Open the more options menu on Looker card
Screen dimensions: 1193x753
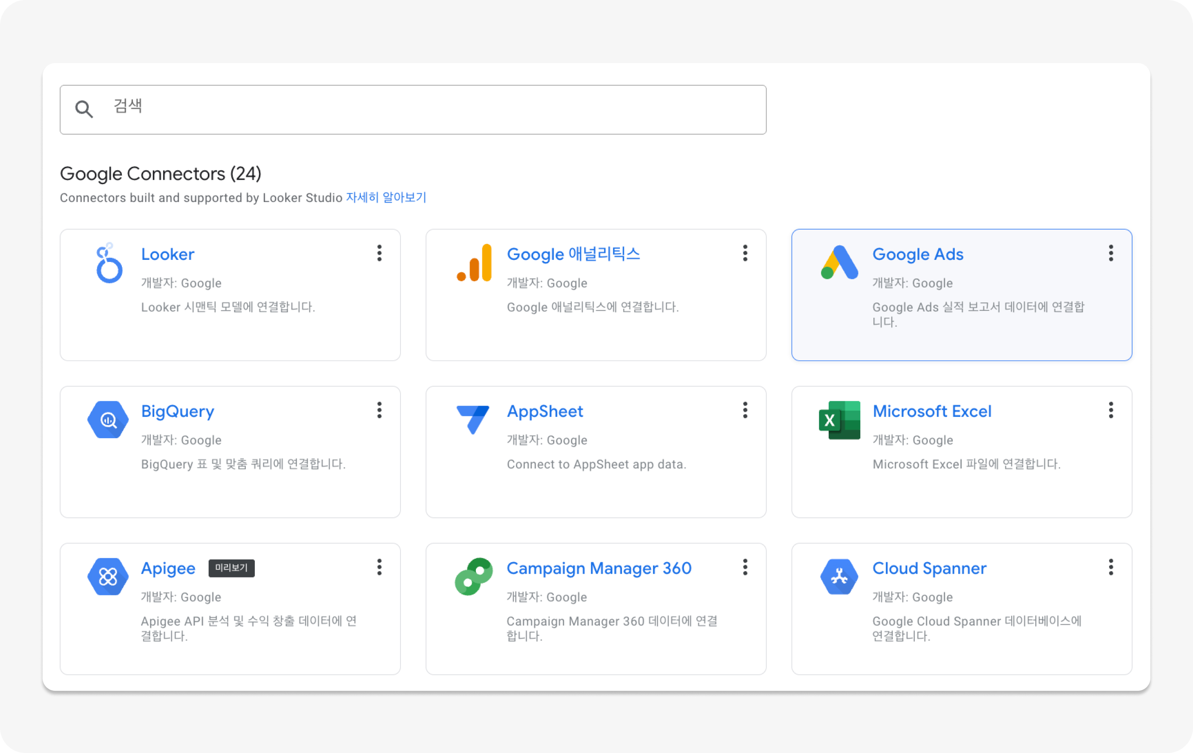coord(380,253)
